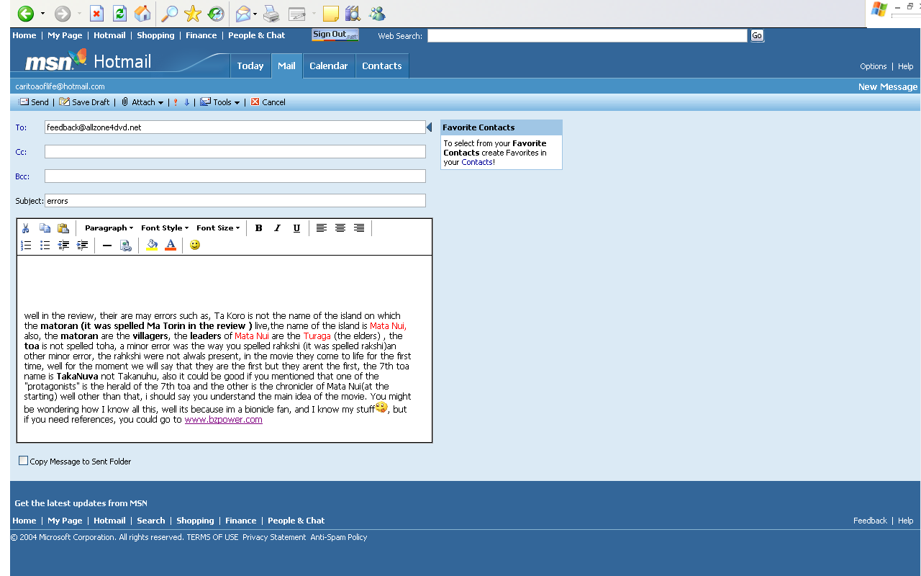Collapse the Favorite Contacts panel arrow
Screen dimensions: 921x576
[x=430, y=127]
